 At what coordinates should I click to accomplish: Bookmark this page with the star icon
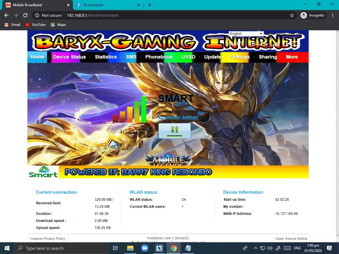(292, 15)
